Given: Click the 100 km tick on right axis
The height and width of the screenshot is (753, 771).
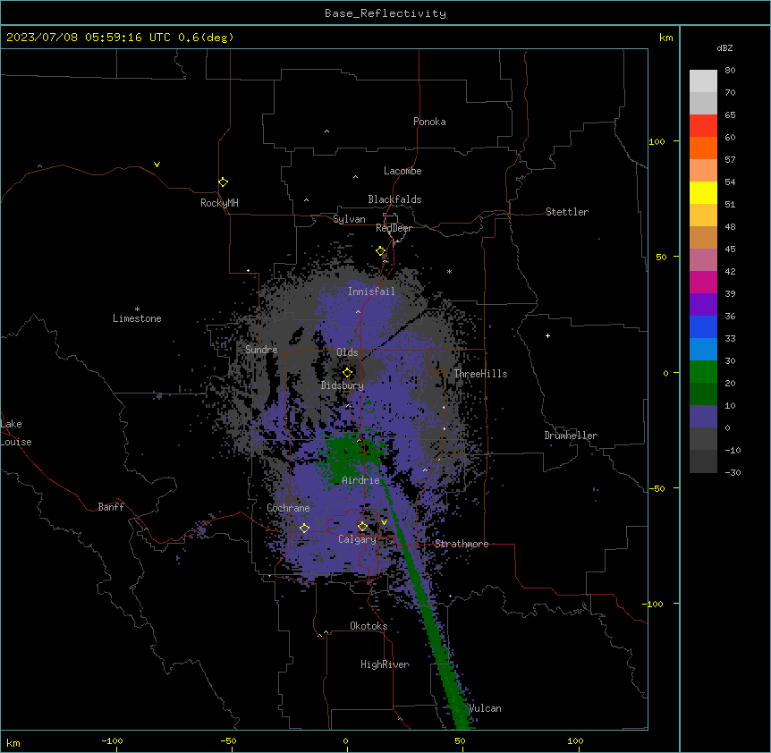Looking at the screenshot, I should (x=657, y=141).
